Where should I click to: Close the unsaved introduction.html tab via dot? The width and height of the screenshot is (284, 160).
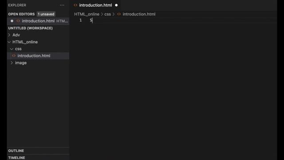point(116,5)
